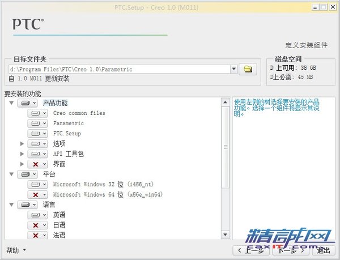Expand the API 工具包 tree node

click(22, 154)
